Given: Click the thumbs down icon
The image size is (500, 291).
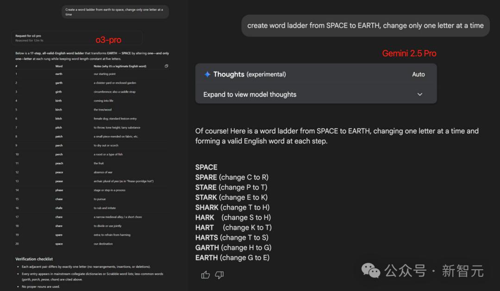Looking at the screenshot, I should click(x=219, y=274).
